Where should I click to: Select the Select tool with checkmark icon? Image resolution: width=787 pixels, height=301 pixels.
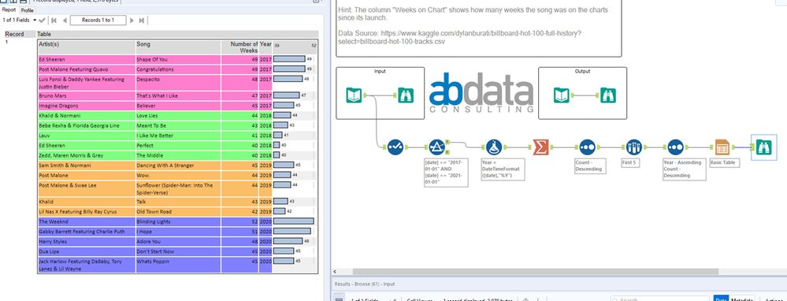click(395, 147)
